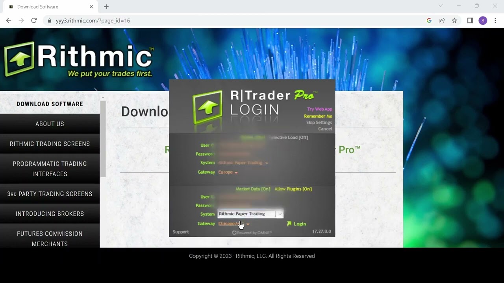Click the browser address bar URL

coord(93,20)
